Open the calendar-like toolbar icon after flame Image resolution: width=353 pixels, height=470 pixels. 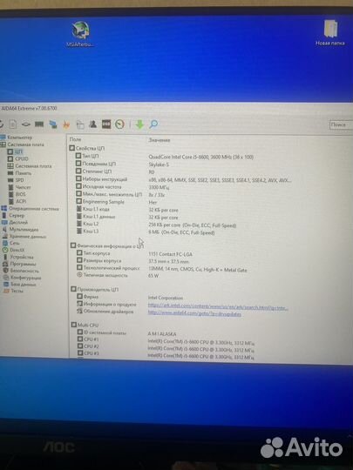coord(80,124)
